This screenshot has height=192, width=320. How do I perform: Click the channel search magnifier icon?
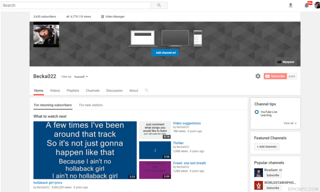146,90
